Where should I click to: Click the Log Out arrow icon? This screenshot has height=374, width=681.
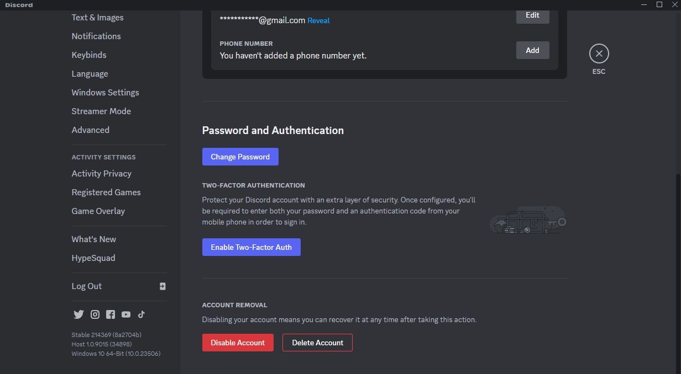tap(163, 286)
